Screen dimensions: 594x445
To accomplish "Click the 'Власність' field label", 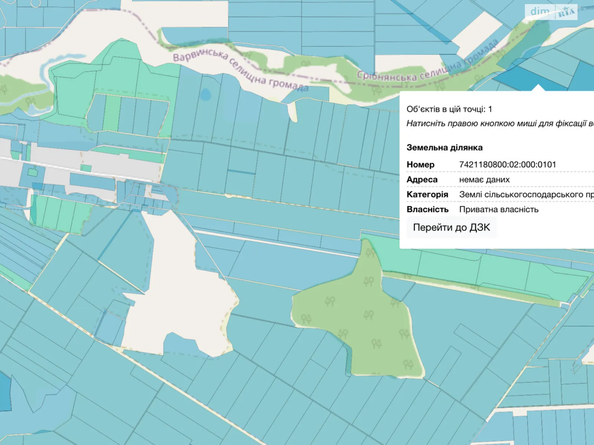I will click(x=427, y=210).
